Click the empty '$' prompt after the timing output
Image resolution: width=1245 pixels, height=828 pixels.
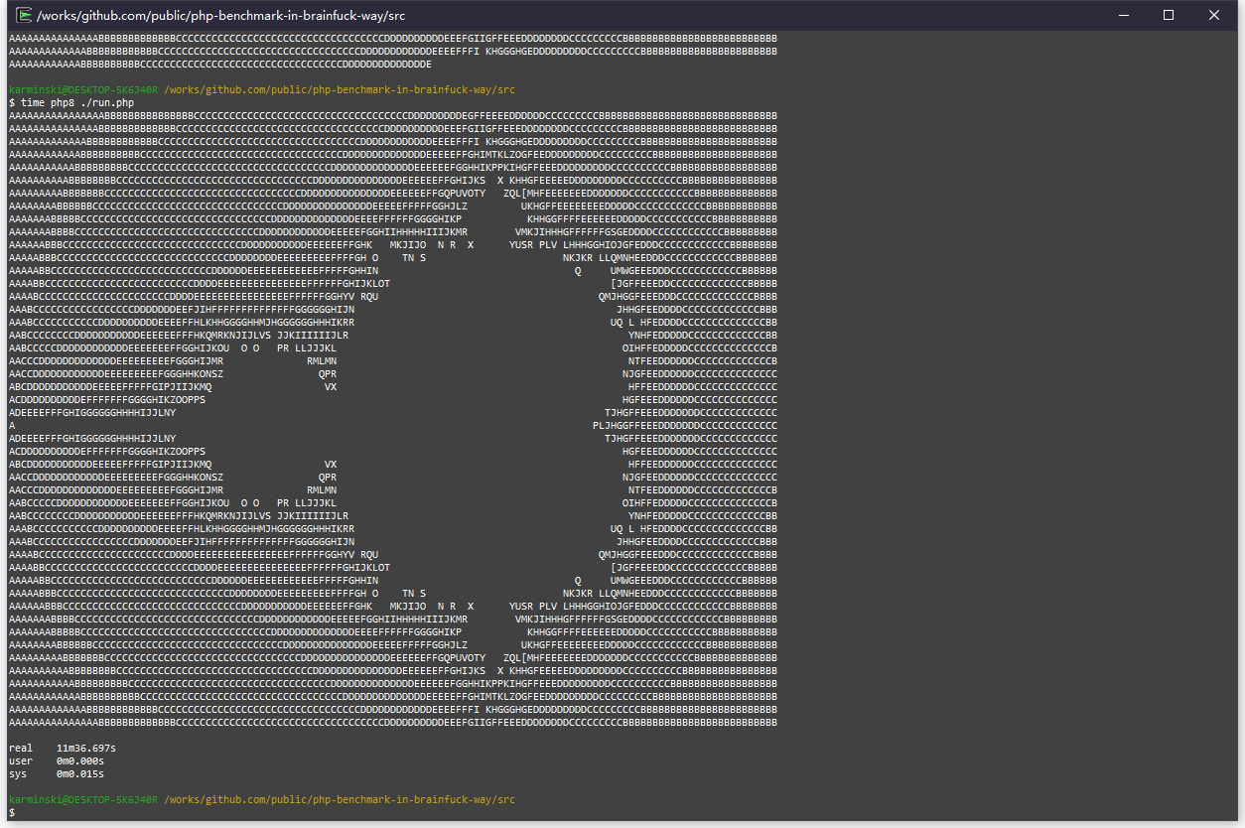12,812
